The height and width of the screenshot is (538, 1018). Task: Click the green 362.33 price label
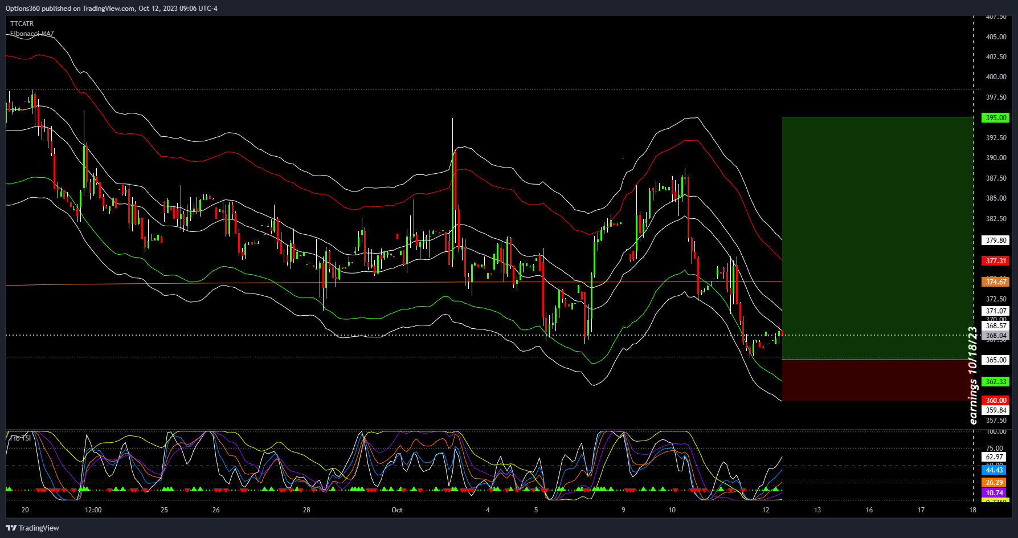click(x=996, y=382)
